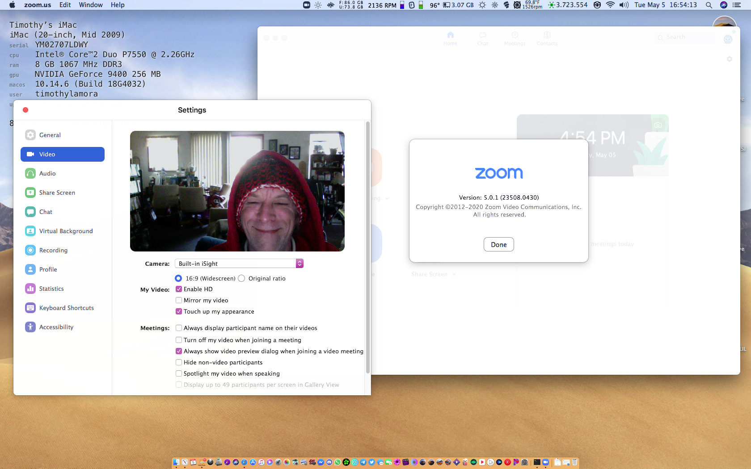Uncheck Enable HD checkbox
The width and height of the screenshot is (751, 469).
[179, 289]
